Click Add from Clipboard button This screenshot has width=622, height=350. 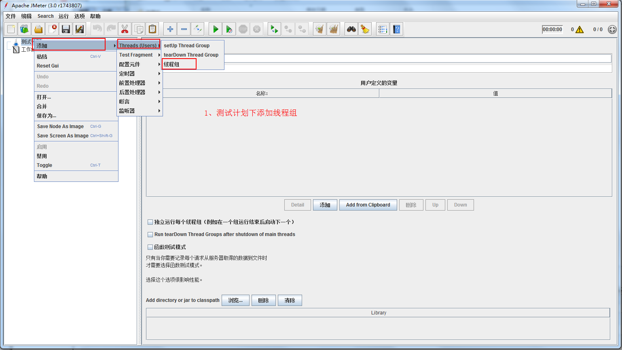(x=368, y=205)
